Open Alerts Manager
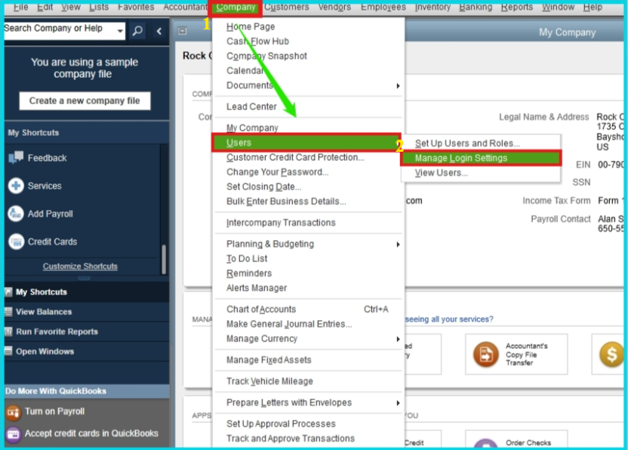 click(257, 288)
